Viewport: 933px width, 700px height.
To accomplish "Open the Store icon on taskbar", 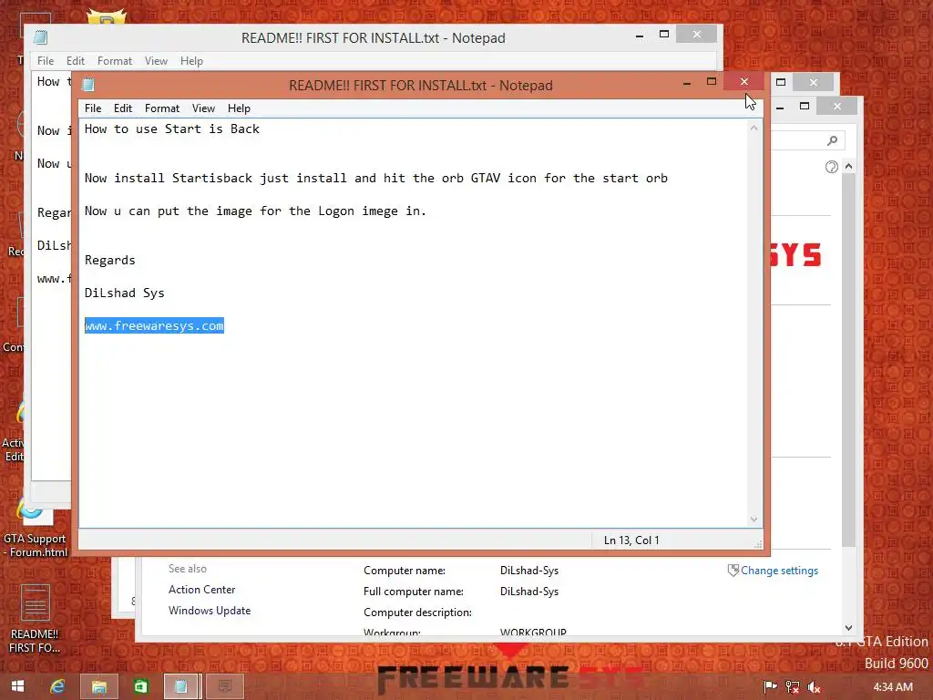I will coord(140,686).
